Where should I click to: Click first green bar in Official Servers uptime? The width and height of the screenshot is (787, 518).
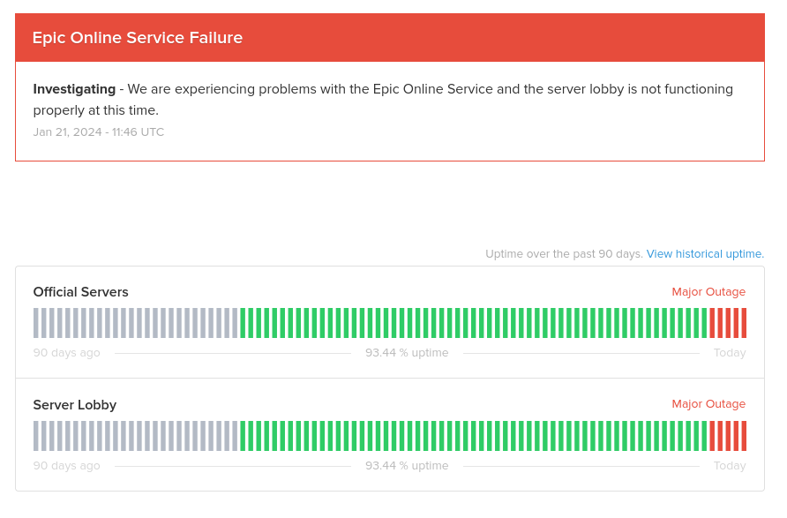243,323
